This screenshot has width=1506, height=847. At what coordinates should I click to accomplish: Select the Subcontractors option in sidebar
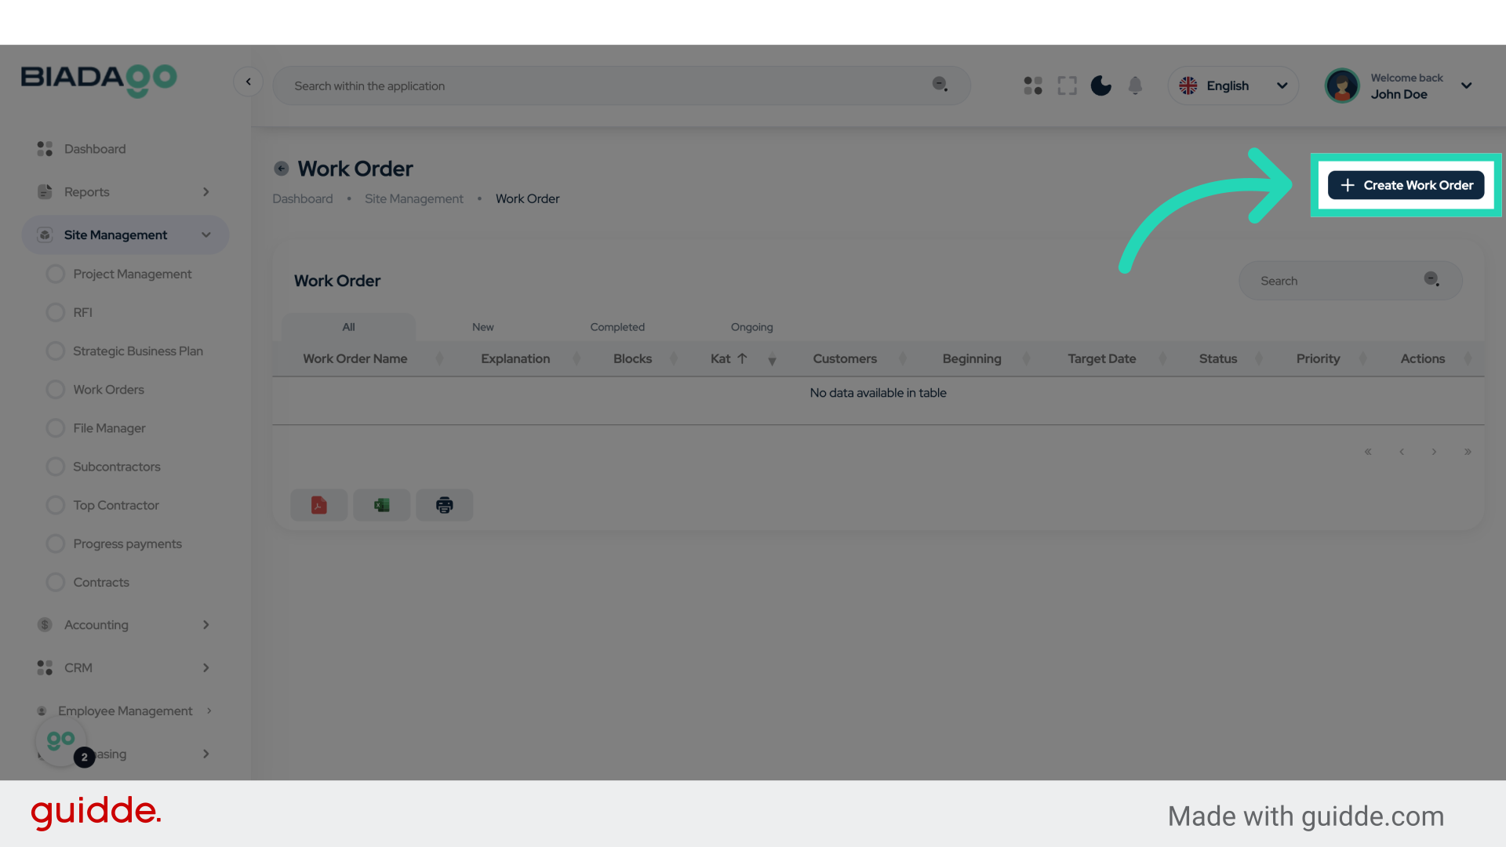(x=116, y=467)
